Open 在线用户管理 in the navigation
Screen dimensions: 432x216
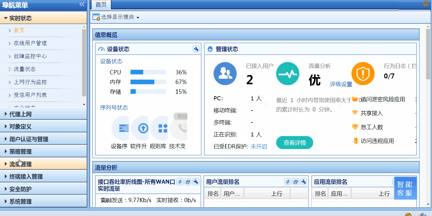pos(30,43)
